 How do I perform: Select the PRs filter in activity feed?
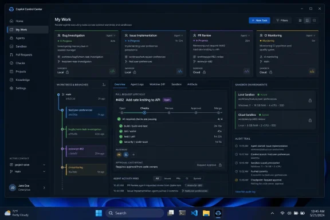[x=178, y=179]
